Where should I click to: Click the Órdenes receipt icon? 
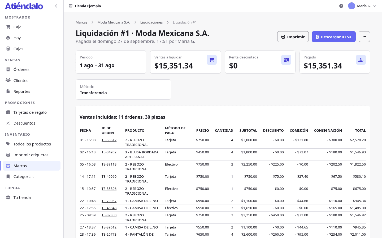tap(8, 69)
